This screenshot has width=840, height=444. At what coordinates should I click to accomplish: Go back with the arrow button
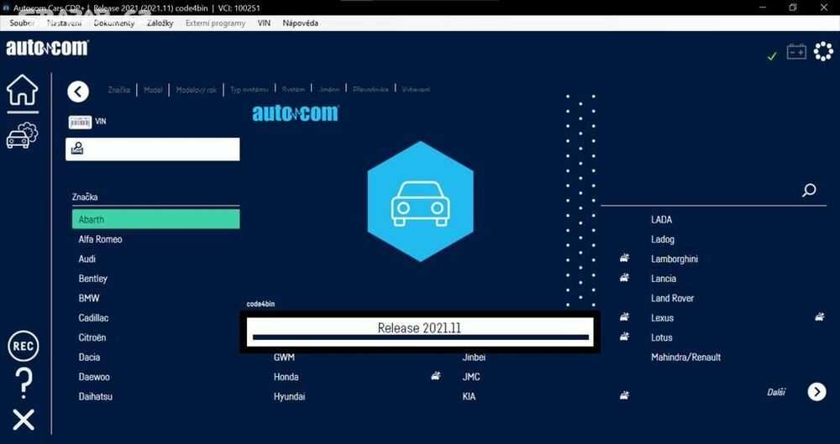[x=78, y=91]
